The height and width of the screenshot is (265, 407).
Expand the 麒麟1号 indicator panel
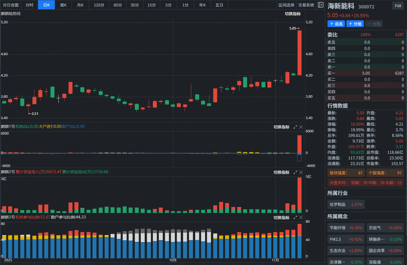(x=295, y=127)
